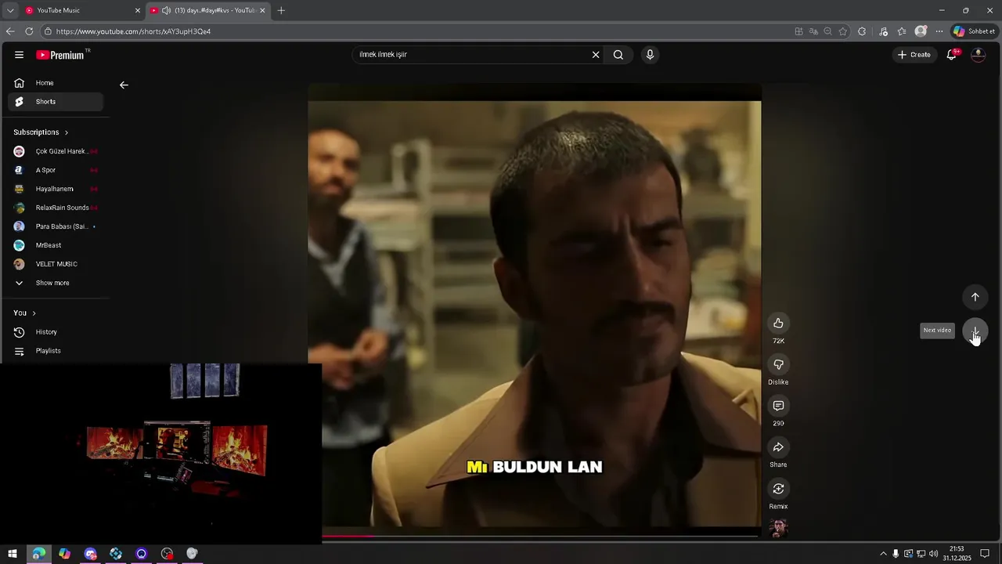
Task: Open browser extensions puzzle icon
Action: coord(862,31)
